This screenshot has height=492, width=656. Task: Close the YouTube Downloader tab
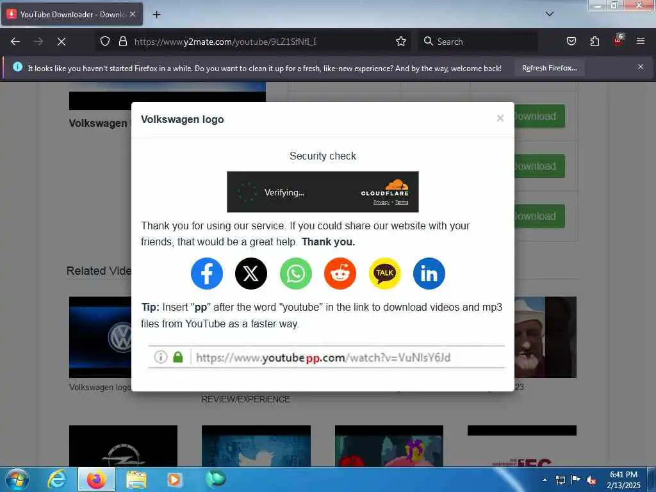133,14
